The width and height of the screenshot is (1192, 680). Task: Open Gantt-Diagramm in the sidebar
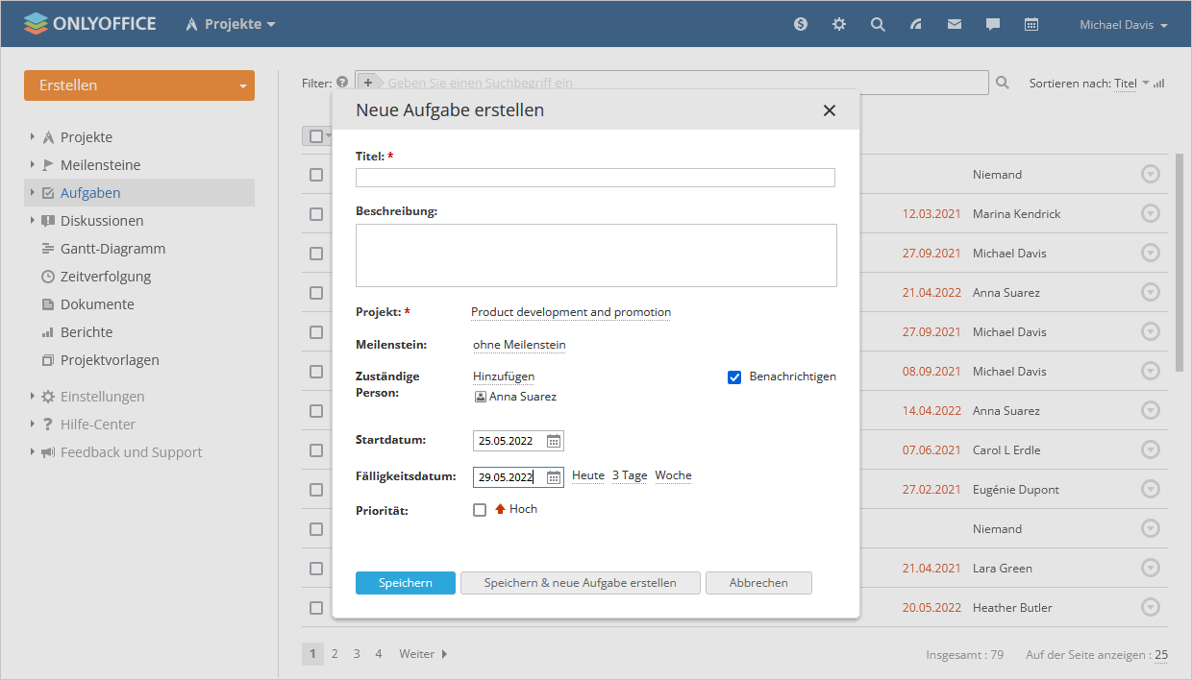[x=112, y=249]
